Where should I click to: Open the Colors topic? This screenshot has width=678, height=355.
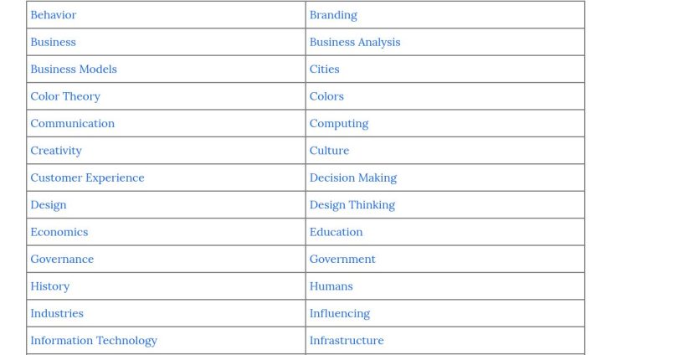(x=326, y=96)
